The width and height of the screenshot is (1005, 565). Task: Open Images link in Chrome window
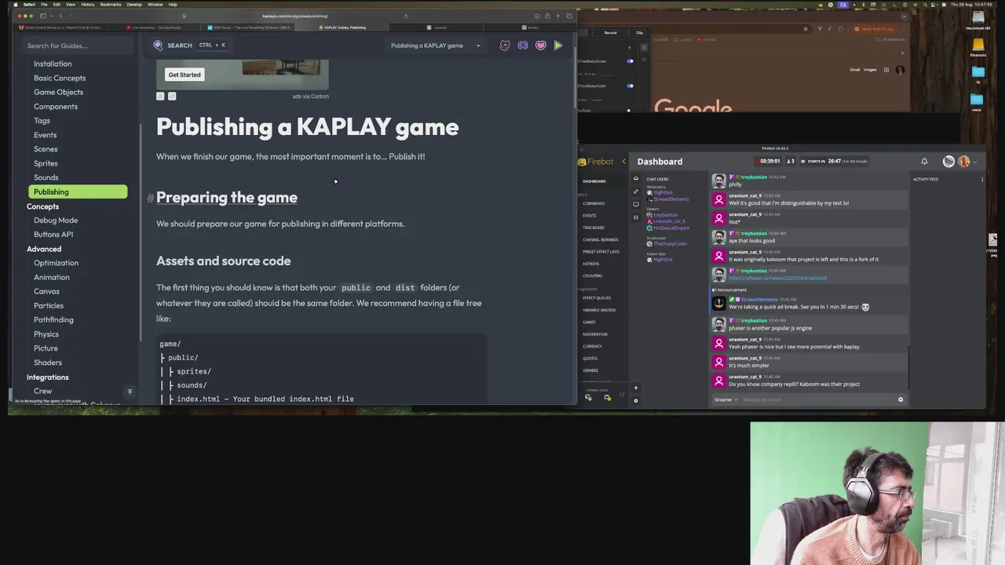pyautogui.click(x=870, y=70)
